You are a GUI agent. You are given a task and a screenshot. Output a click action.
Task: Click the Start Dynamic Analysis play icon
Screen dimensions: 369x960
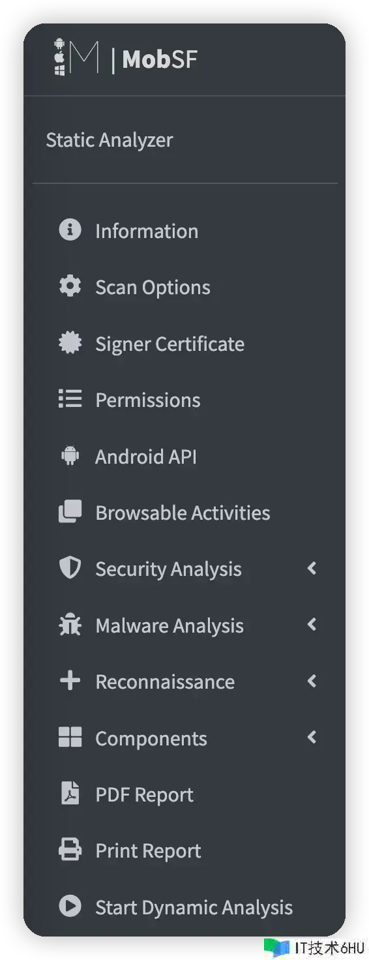[70, 907]
